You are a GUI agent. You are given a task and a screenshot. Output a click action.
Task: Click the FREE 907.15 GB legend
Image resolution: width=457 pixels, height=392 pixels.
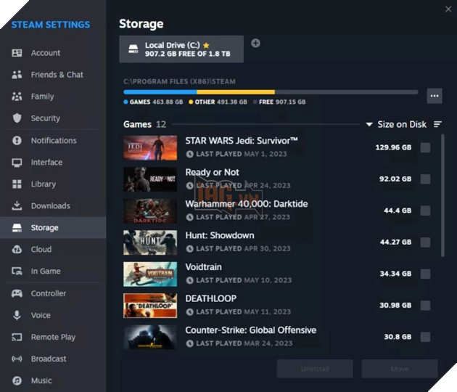pyautogui.click(x=279, y=102)
